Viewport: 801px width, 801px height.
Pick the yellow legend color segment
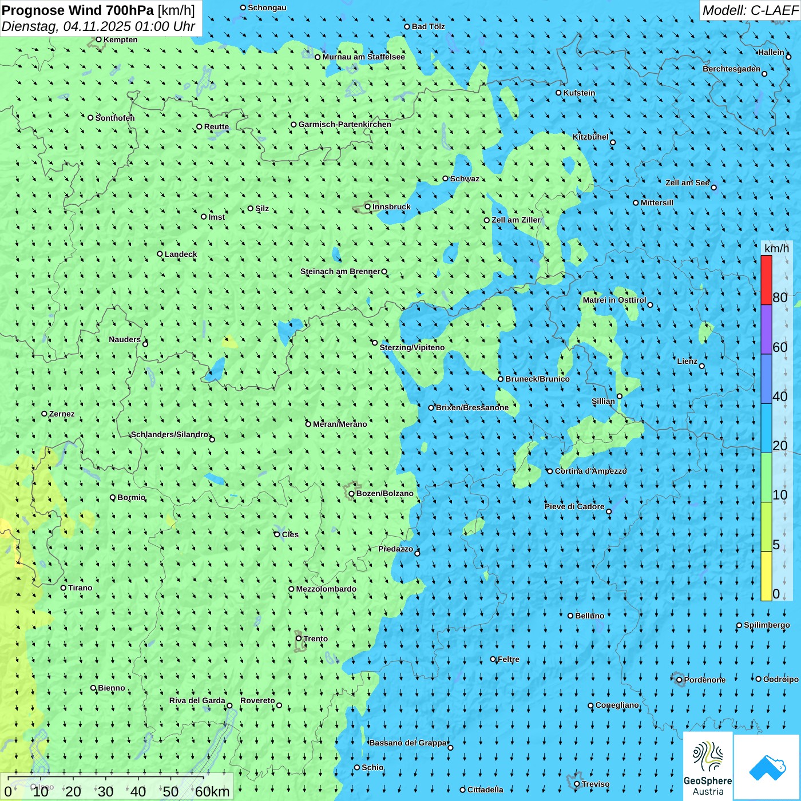pyautogui.click(x=766, y=576)
